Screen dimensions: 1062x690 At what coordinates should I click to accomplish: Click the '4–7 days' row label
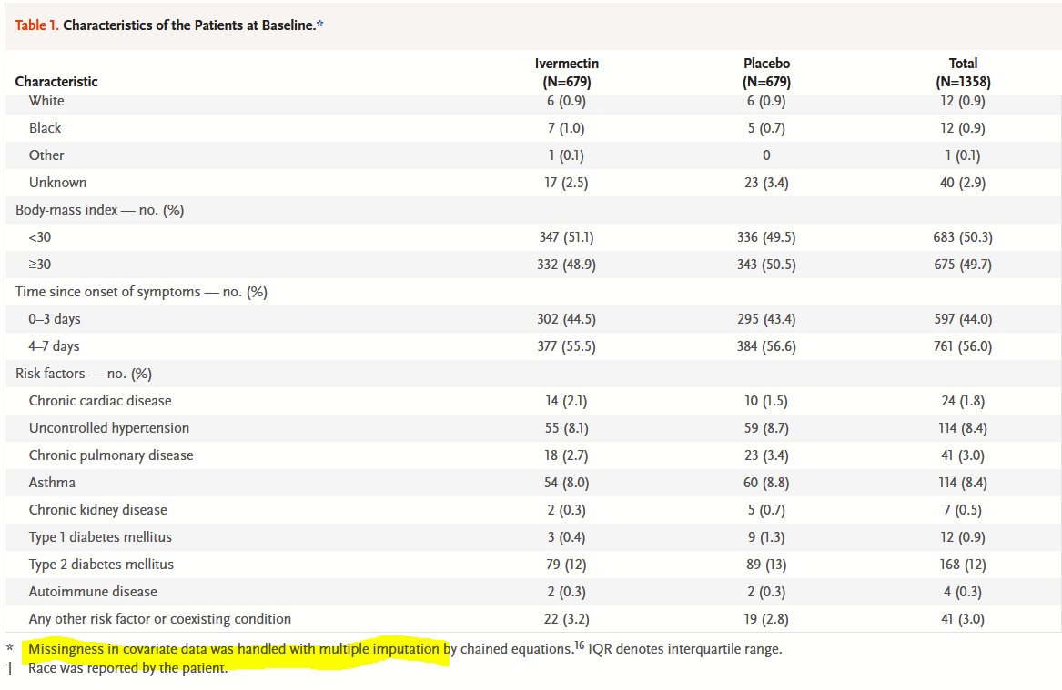55,346
